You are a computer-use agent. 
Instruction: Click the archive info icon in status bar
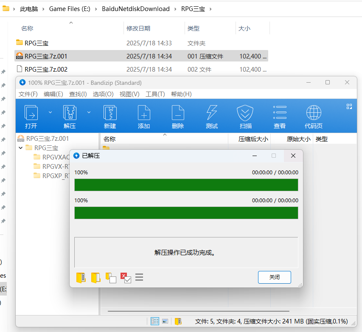(178, 321)
